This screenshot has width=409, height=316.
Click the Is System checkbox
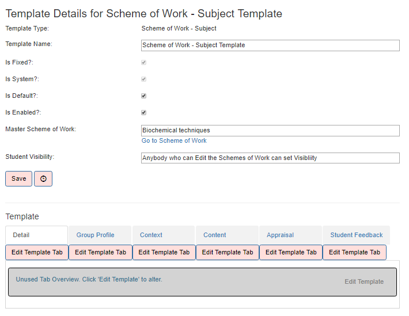pos(143,79)
